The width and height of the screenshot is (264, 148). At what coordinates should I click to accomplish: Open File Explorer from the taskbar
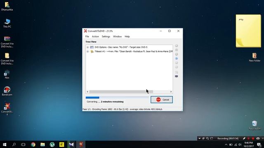[x=42, y=144]
